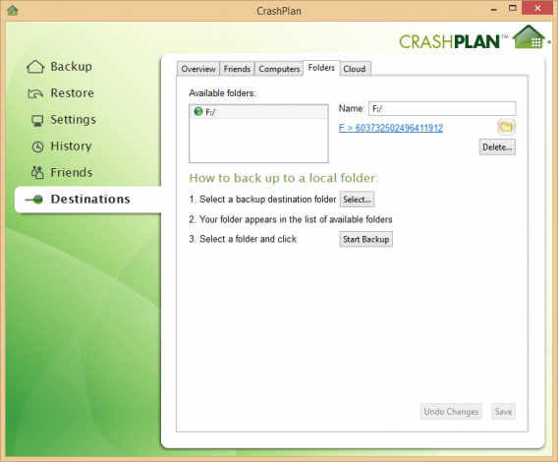Open the Settings section

[x=73, y=120]
